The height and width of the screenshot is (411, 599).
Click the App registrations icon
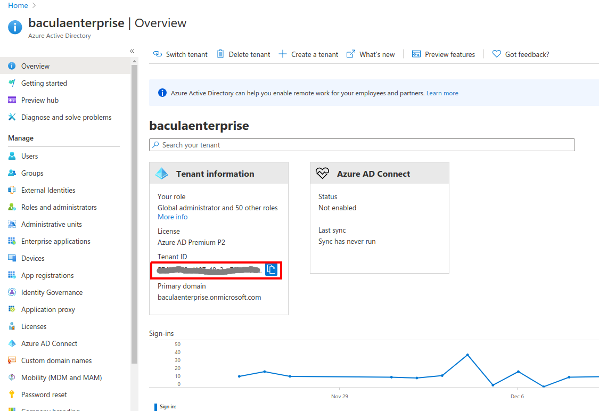(12, 275)
